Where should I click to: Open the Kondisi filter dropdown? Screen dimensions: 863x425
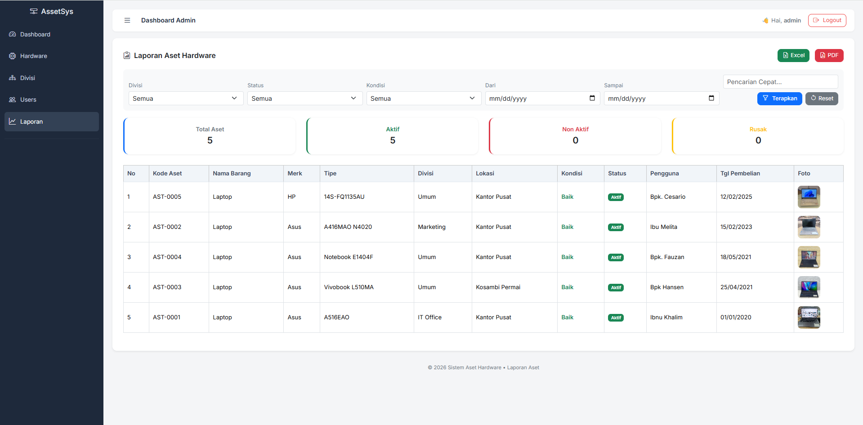click(423, 98)
